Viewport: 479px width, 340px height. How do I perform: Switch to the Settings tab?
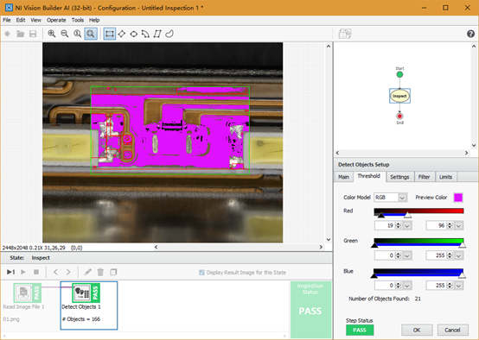tap(399, 177)
